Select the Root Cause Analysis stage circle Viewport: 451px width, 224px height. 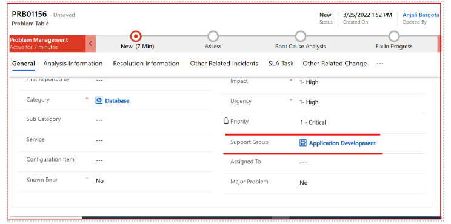point(300,36)
